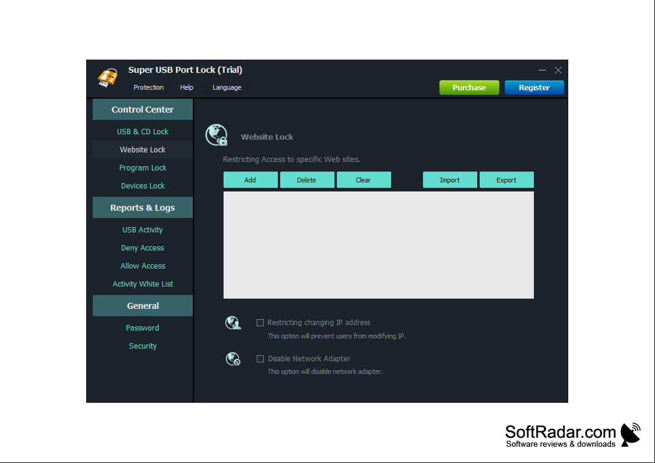655x463 pixels.
Task: Click the Delete button
Action: coord(307,180)
